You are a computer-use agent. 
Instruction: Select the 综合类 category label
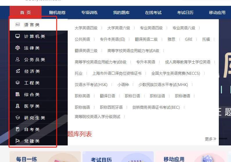click(32, 95)
